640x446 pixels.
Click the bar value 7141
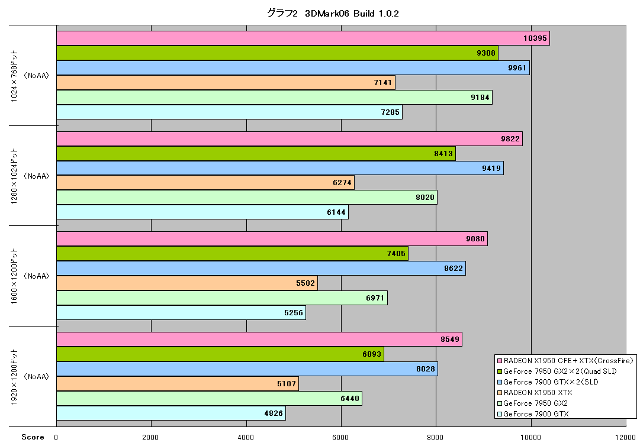point(383,83)
